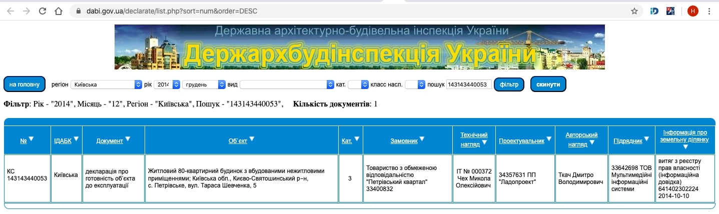
Task: Click the Держархбудінспекція України banner
Action: (359, 47)
